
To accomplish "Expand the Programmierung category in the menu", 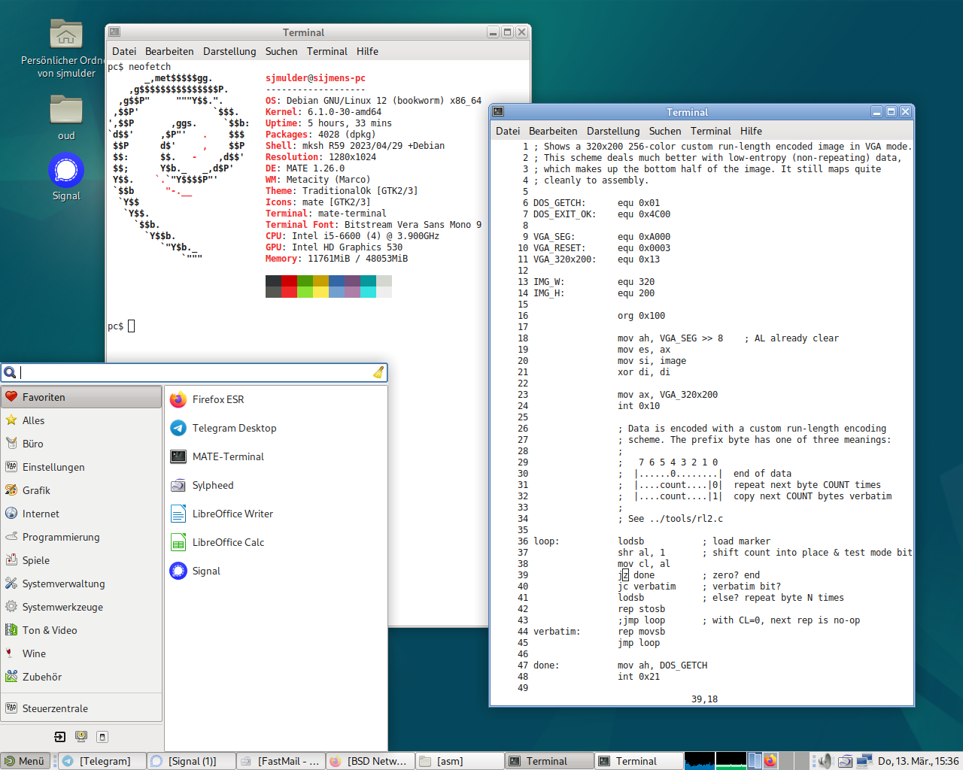I will tap(60, 537).
